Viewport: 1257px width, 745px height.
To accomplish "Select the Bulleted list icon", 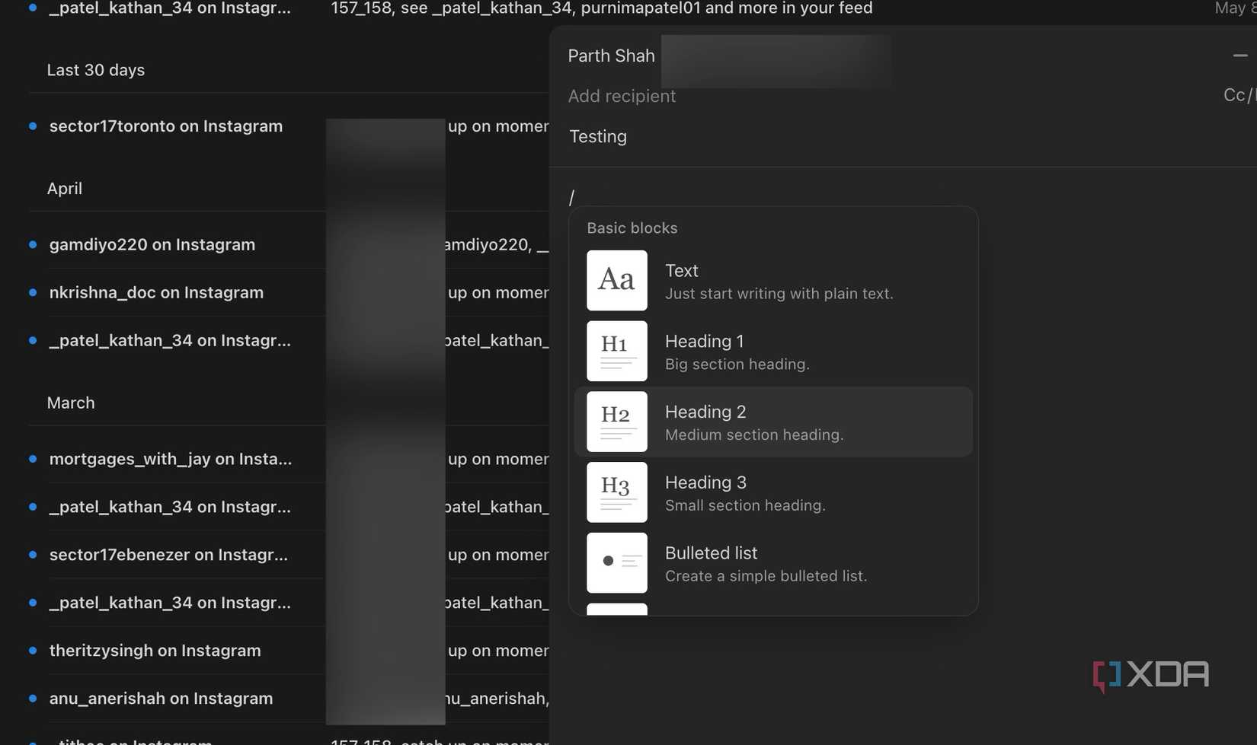I will (616, 562).
